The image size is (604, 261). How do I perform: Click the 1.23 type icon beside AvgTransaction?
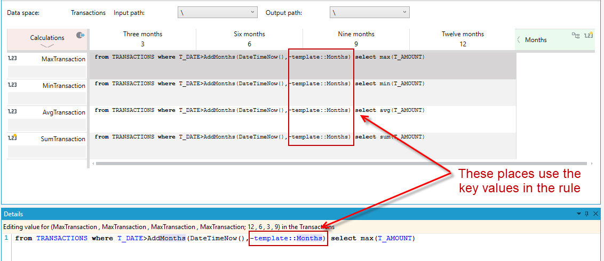tap(11, 111)
